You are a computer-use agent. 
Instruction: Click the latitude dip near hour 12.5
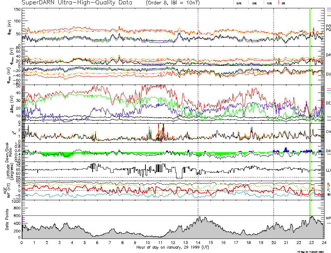(179, 177)
